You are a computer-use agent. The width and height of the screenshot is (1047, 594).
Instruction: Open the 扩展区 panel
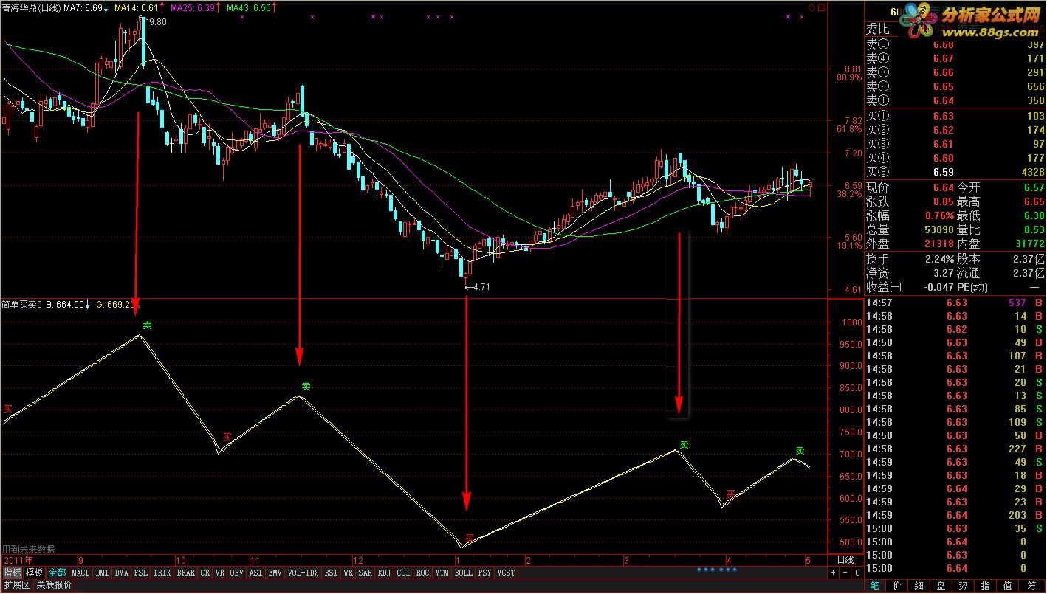click(x=16, y=586)
